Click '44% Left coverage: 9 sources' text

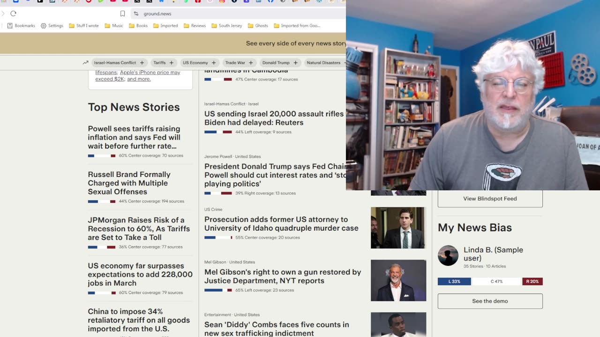(263, 132)
